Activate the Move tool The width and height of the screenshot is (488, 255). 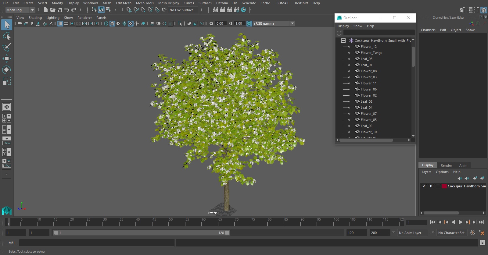[x=7, y=58]
